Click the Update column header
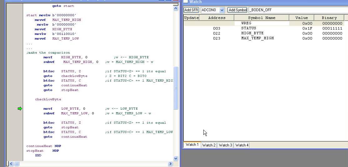Screen dimensions: 348x167 click(x=191, y=18)
